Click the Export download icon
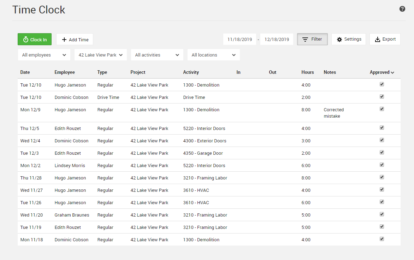This screenshot has height=260, width=414. pyautogui.click(x=378, y=39)
